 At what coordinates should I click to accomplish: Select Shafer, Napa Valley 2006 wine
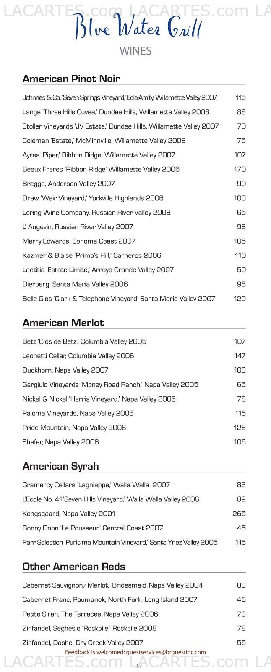coord(61,442)
